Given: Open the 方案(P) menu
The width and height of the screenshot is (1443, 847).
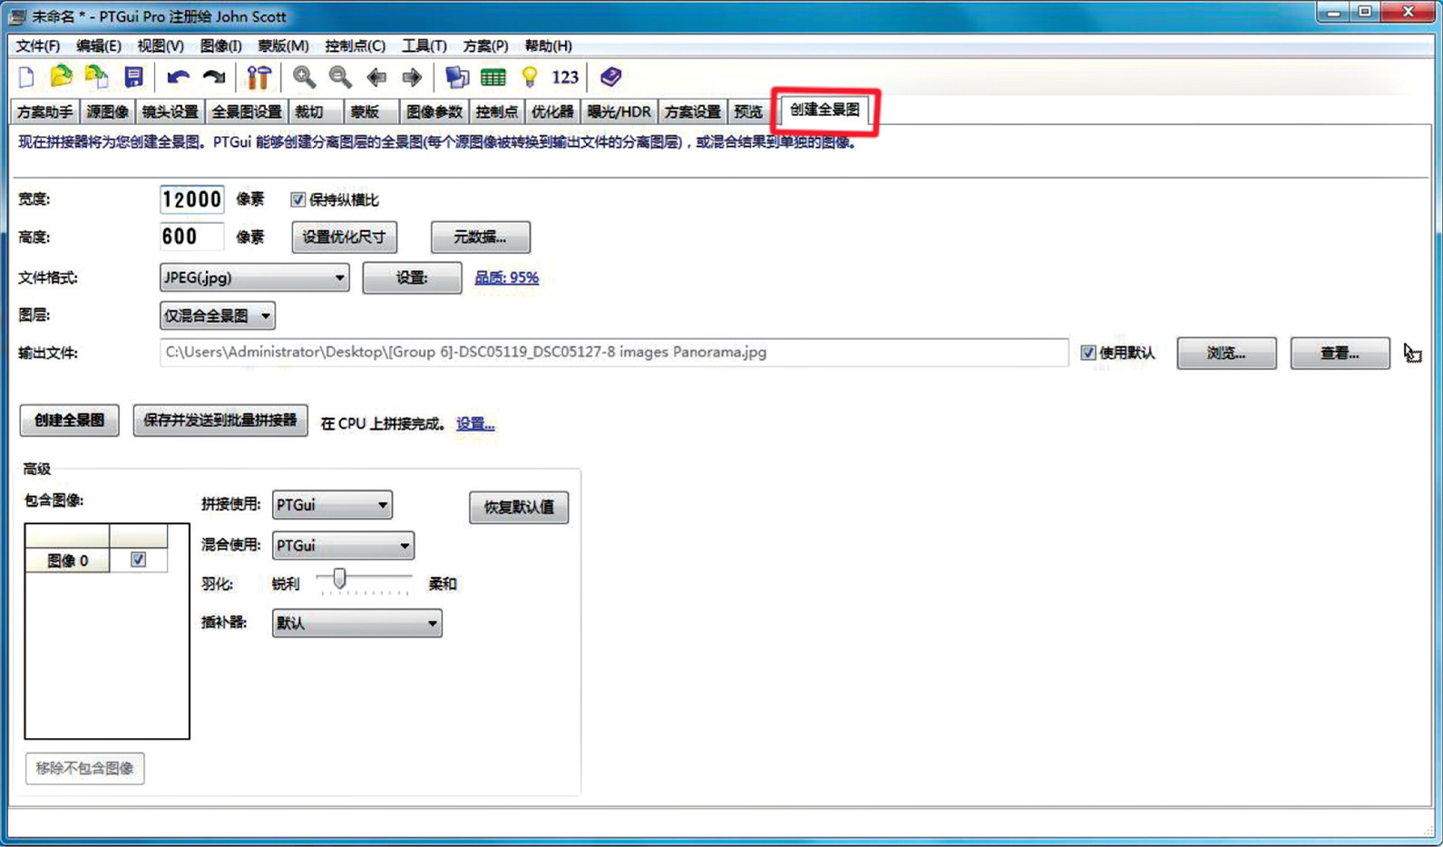Looking at the screenshot, I should coord(485,45).
